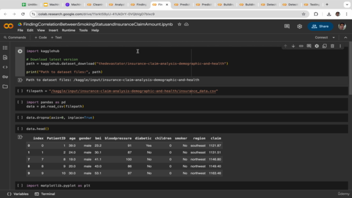Toggle output options for path output
Viewport: 352px width, 198px height.
[20, 80]
